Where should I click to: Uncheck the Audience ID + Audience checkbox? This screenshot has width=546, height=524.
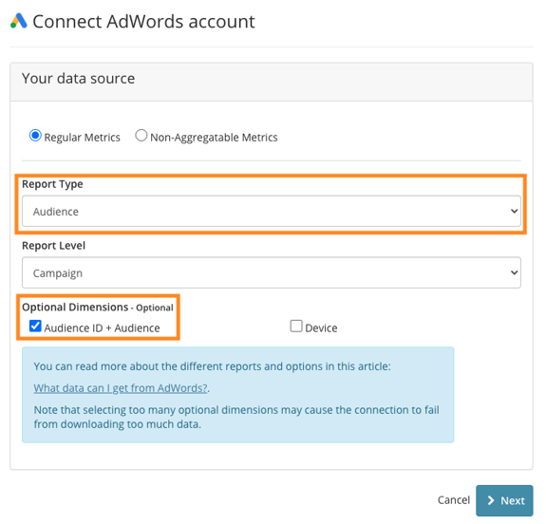point(35,327)
